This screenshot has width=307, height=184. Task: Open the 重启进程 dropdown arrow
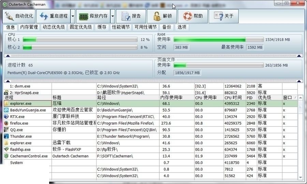point(73,16)
